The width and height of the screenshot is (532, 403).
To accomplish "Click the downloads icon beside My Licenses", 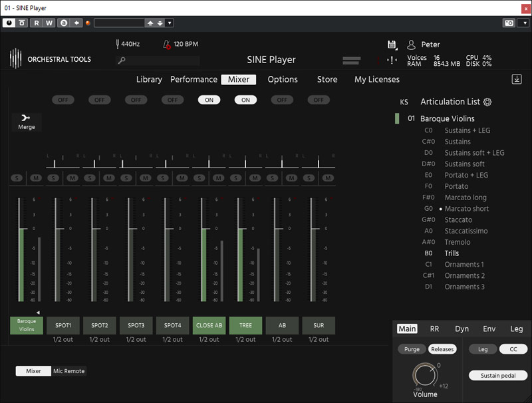I will click(x=517, y=79).
